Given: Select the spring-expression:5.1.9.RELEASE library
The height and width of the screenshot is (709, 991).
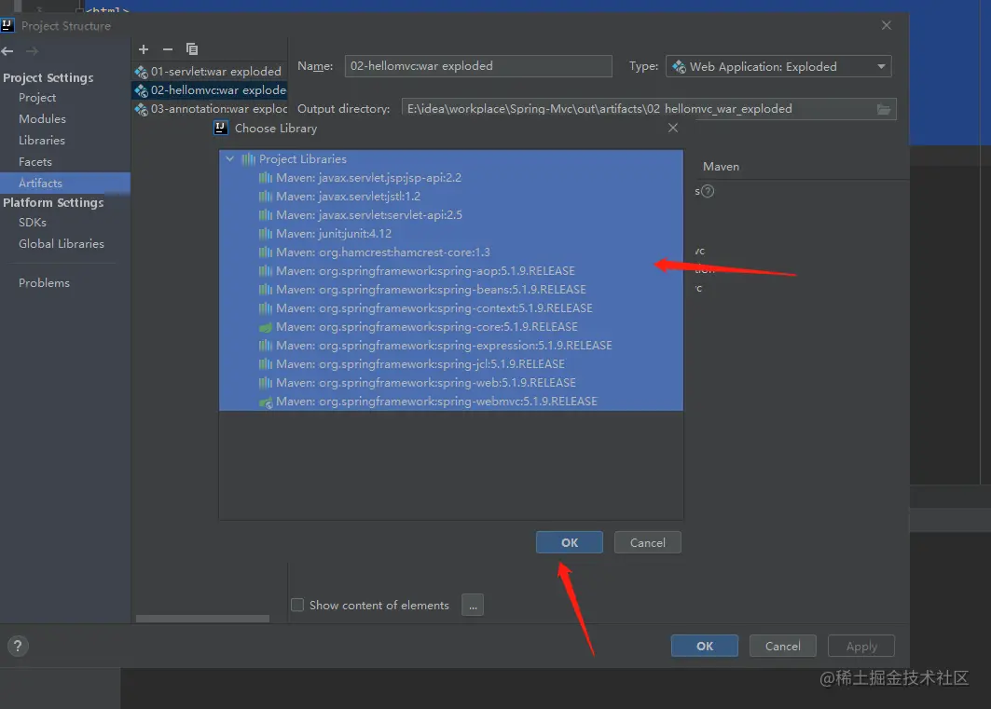Looking at the screenshot, I should tap(451, 346).
